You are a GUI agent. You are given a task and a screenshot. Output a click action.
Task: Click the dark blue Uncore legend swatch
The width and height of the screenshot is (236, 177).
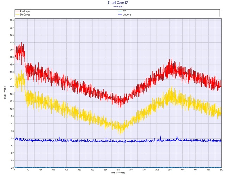click(120, 14)
